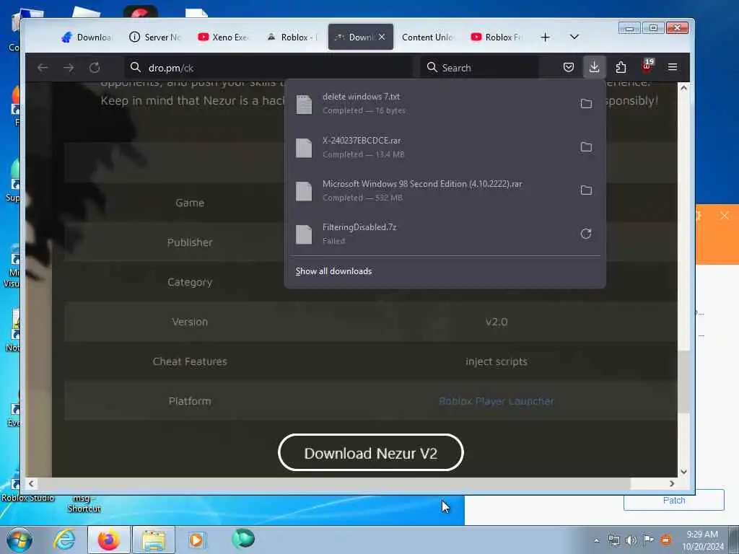Viewport: 739px width, 554px height.
Task: Switch to the Roblox F YouTube tab
Action: click(x=496, y=38)
